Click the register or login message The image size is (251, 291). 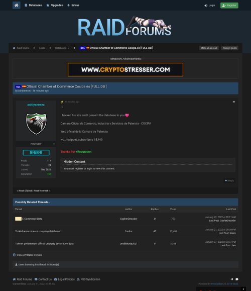point(89,169)
